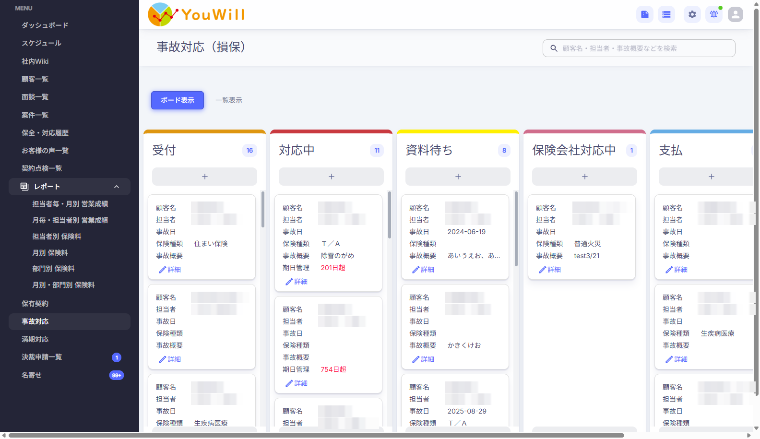The width and height of the screenshot is (760, 439).
Task: Add a new card to the 保険会社対応中 column
Action: tap(584, 177)
